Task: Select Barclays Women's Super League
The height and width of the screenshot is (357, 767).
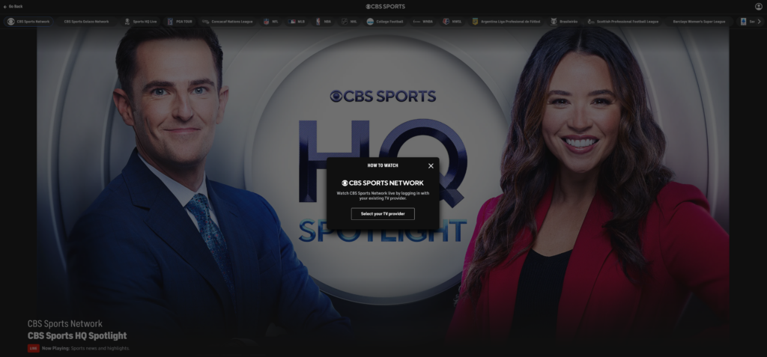Action: pos(699,22)
